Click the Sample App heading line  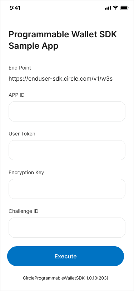pyautogui.click(x=34, y=46)
